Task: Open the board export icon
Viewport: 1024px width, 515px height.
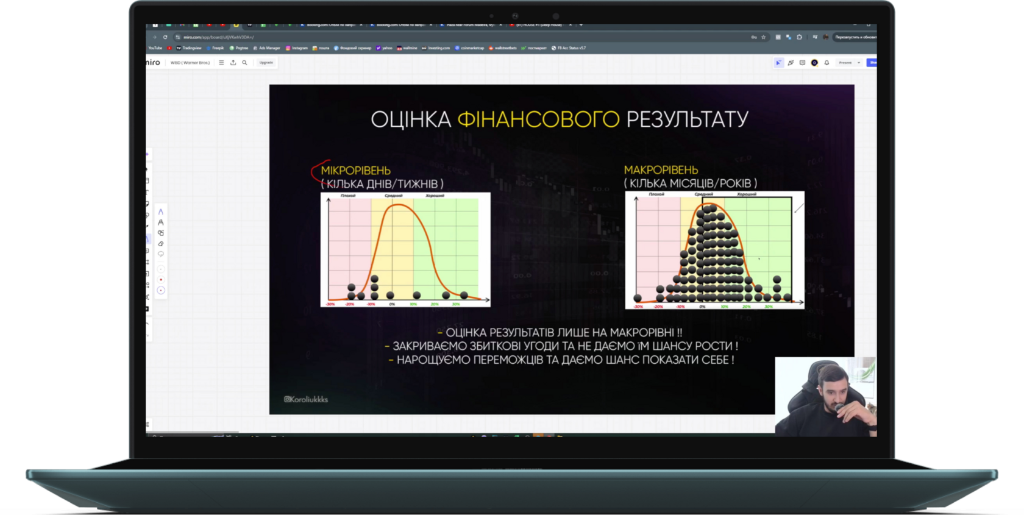Action: [x=233, y=63]
